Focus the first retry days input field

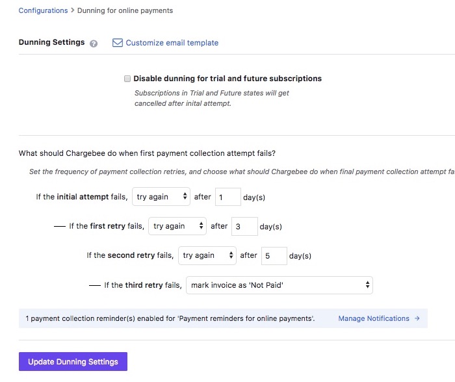[x=244, y=226]
